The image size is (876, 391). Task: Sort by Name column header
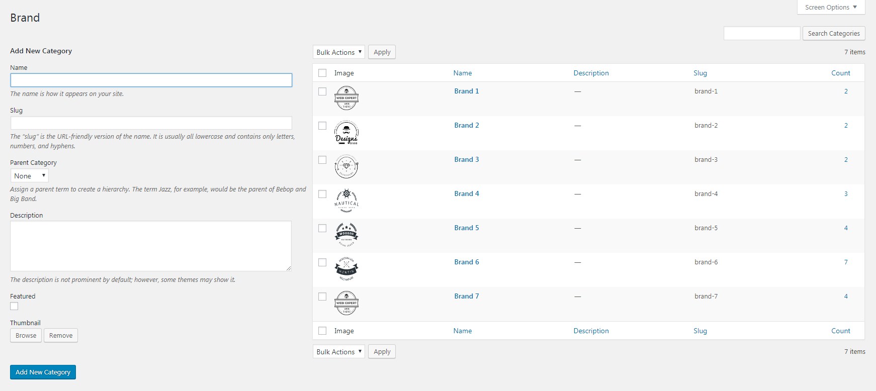coord(463,73)
